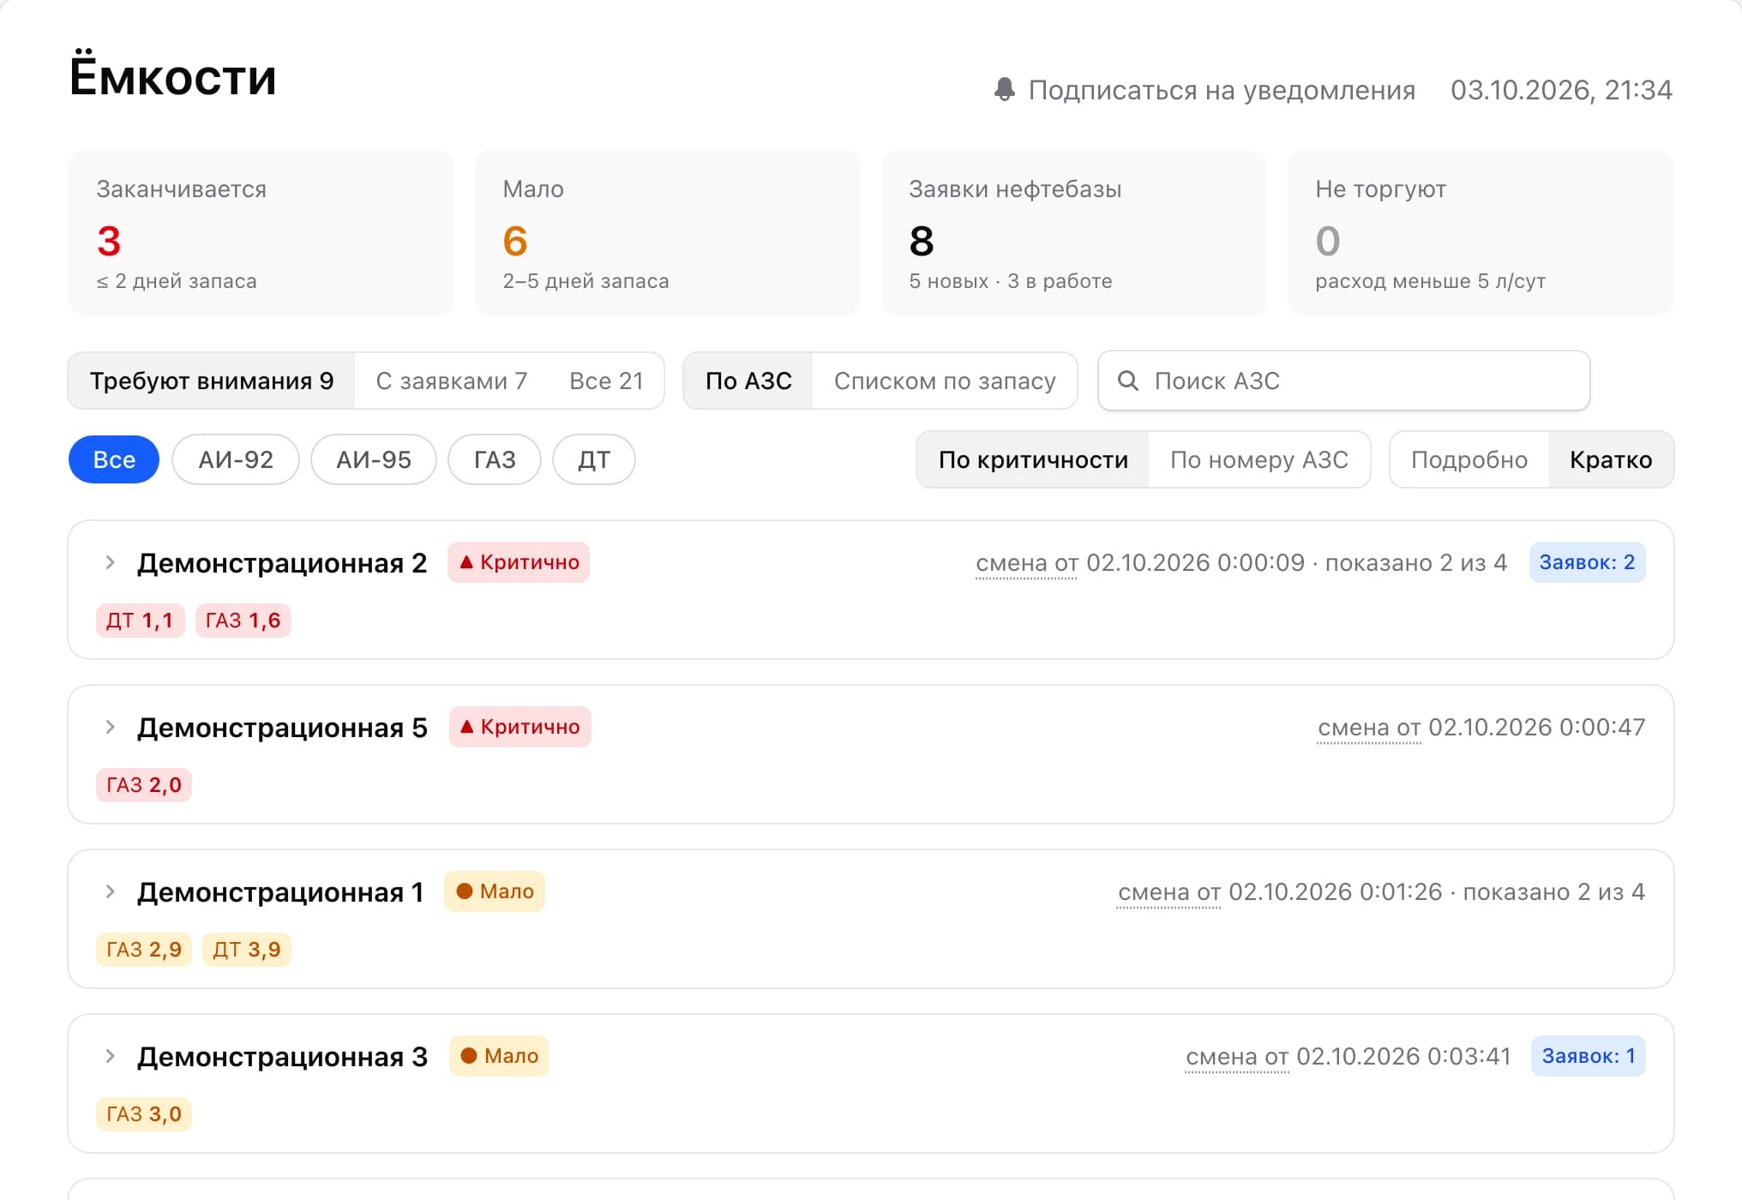This screenshot has height=1200, width=1742.
Task: Open the Требуют внимания 9 tab
Action: point(212,381)
